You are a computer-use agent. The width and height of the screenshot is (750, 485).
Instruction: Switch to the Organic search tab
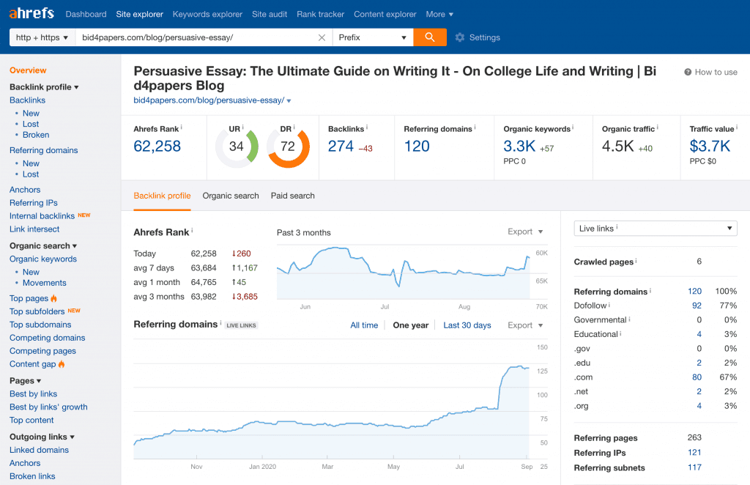tap(231, 196)
